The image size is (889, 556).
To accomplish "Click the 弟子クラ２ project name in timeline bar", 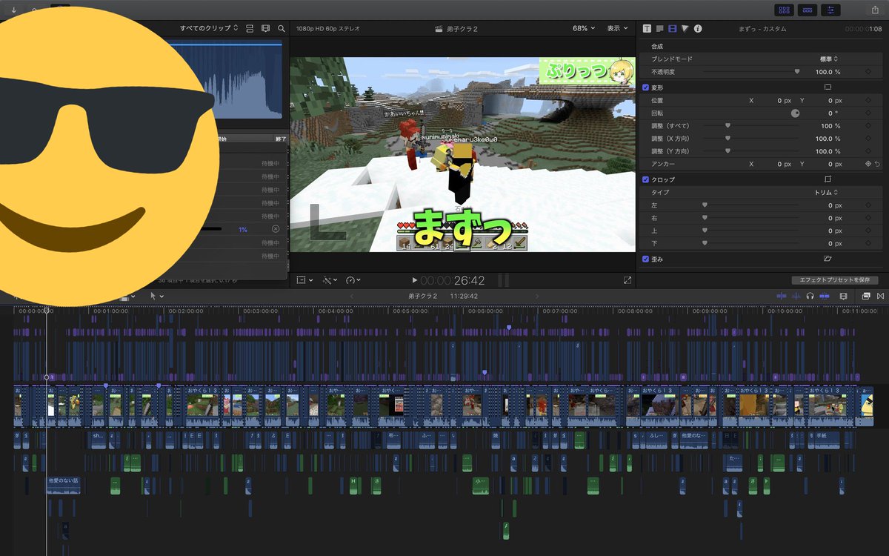I will [x=423, y=296].
